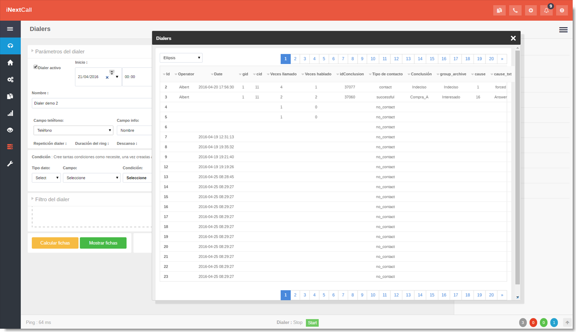Click the eye monitoring icon in the sidebar
The width and height of the screenshot is (576, 332).
(x=10, y=130)
